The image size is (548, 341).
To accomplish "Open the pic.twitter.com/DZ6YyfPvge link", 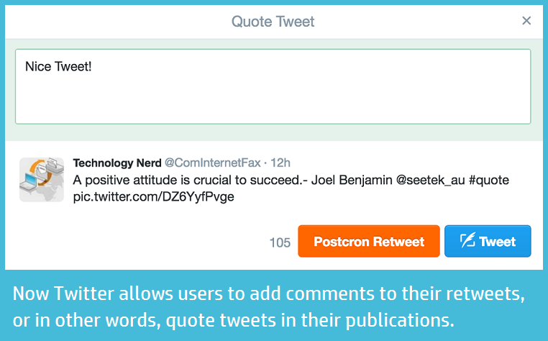I will (154, 196).
